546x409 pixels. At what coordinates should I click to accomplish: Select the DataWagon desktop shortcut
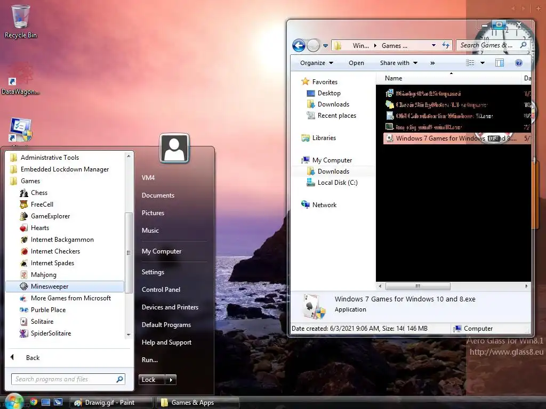(x=20, y=79)
